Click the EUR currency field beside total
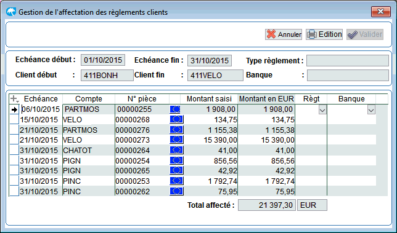397x233 pixels. [x=312, y=205]
